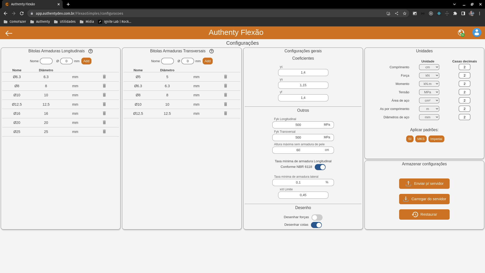Focus the longitudinal bar Nome field
Viewport: 485px width, 273px height.
[x=46, y=61]
